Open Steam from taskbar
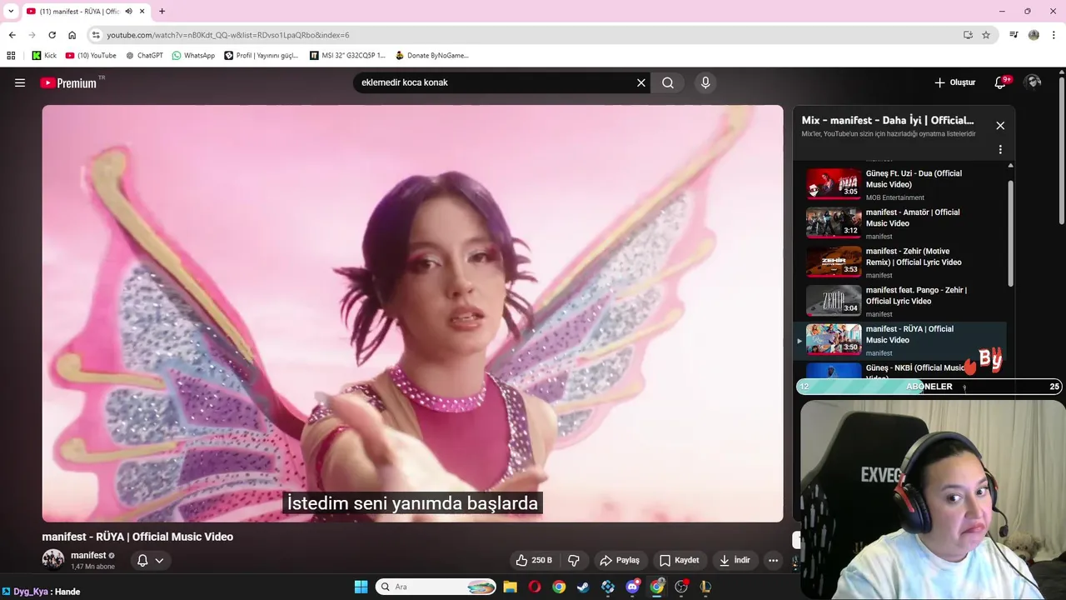 point(583,587)
